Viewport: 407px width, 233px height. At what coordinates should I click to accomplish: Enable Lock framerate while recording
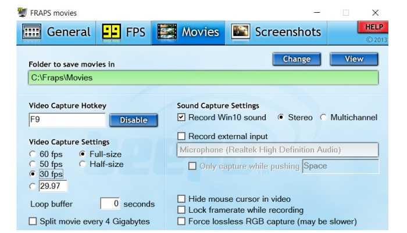pos(181,210)
